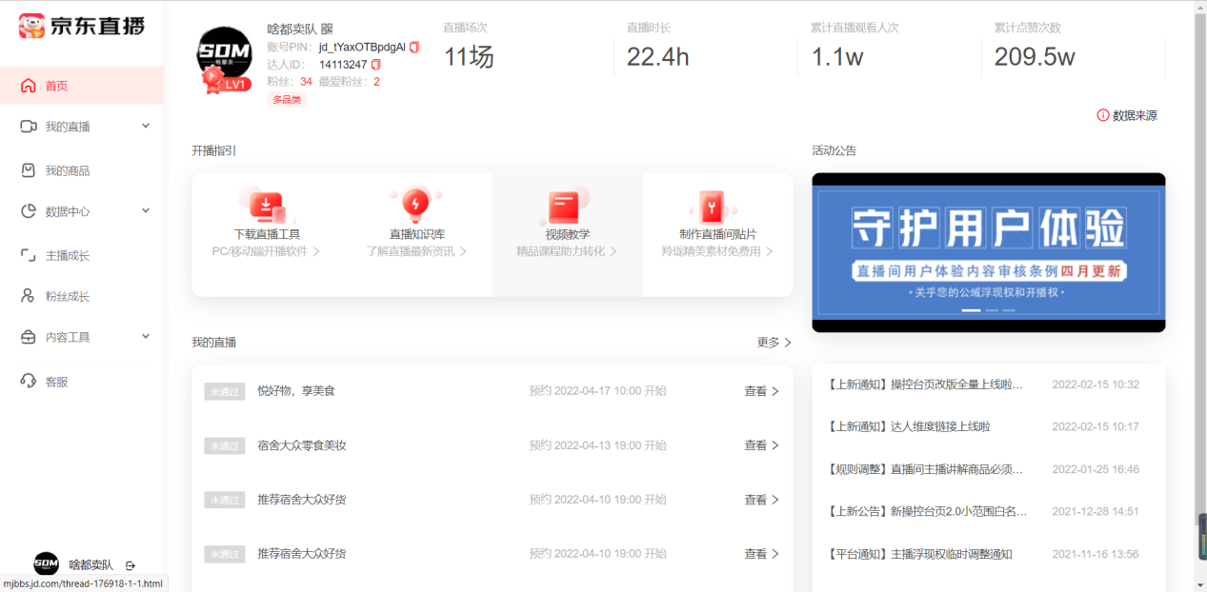This screenshot has height=592, width=1207.
Task: Open 客服 customer service in sidebar
Action: pyautogui.click(x=56, y=382)
